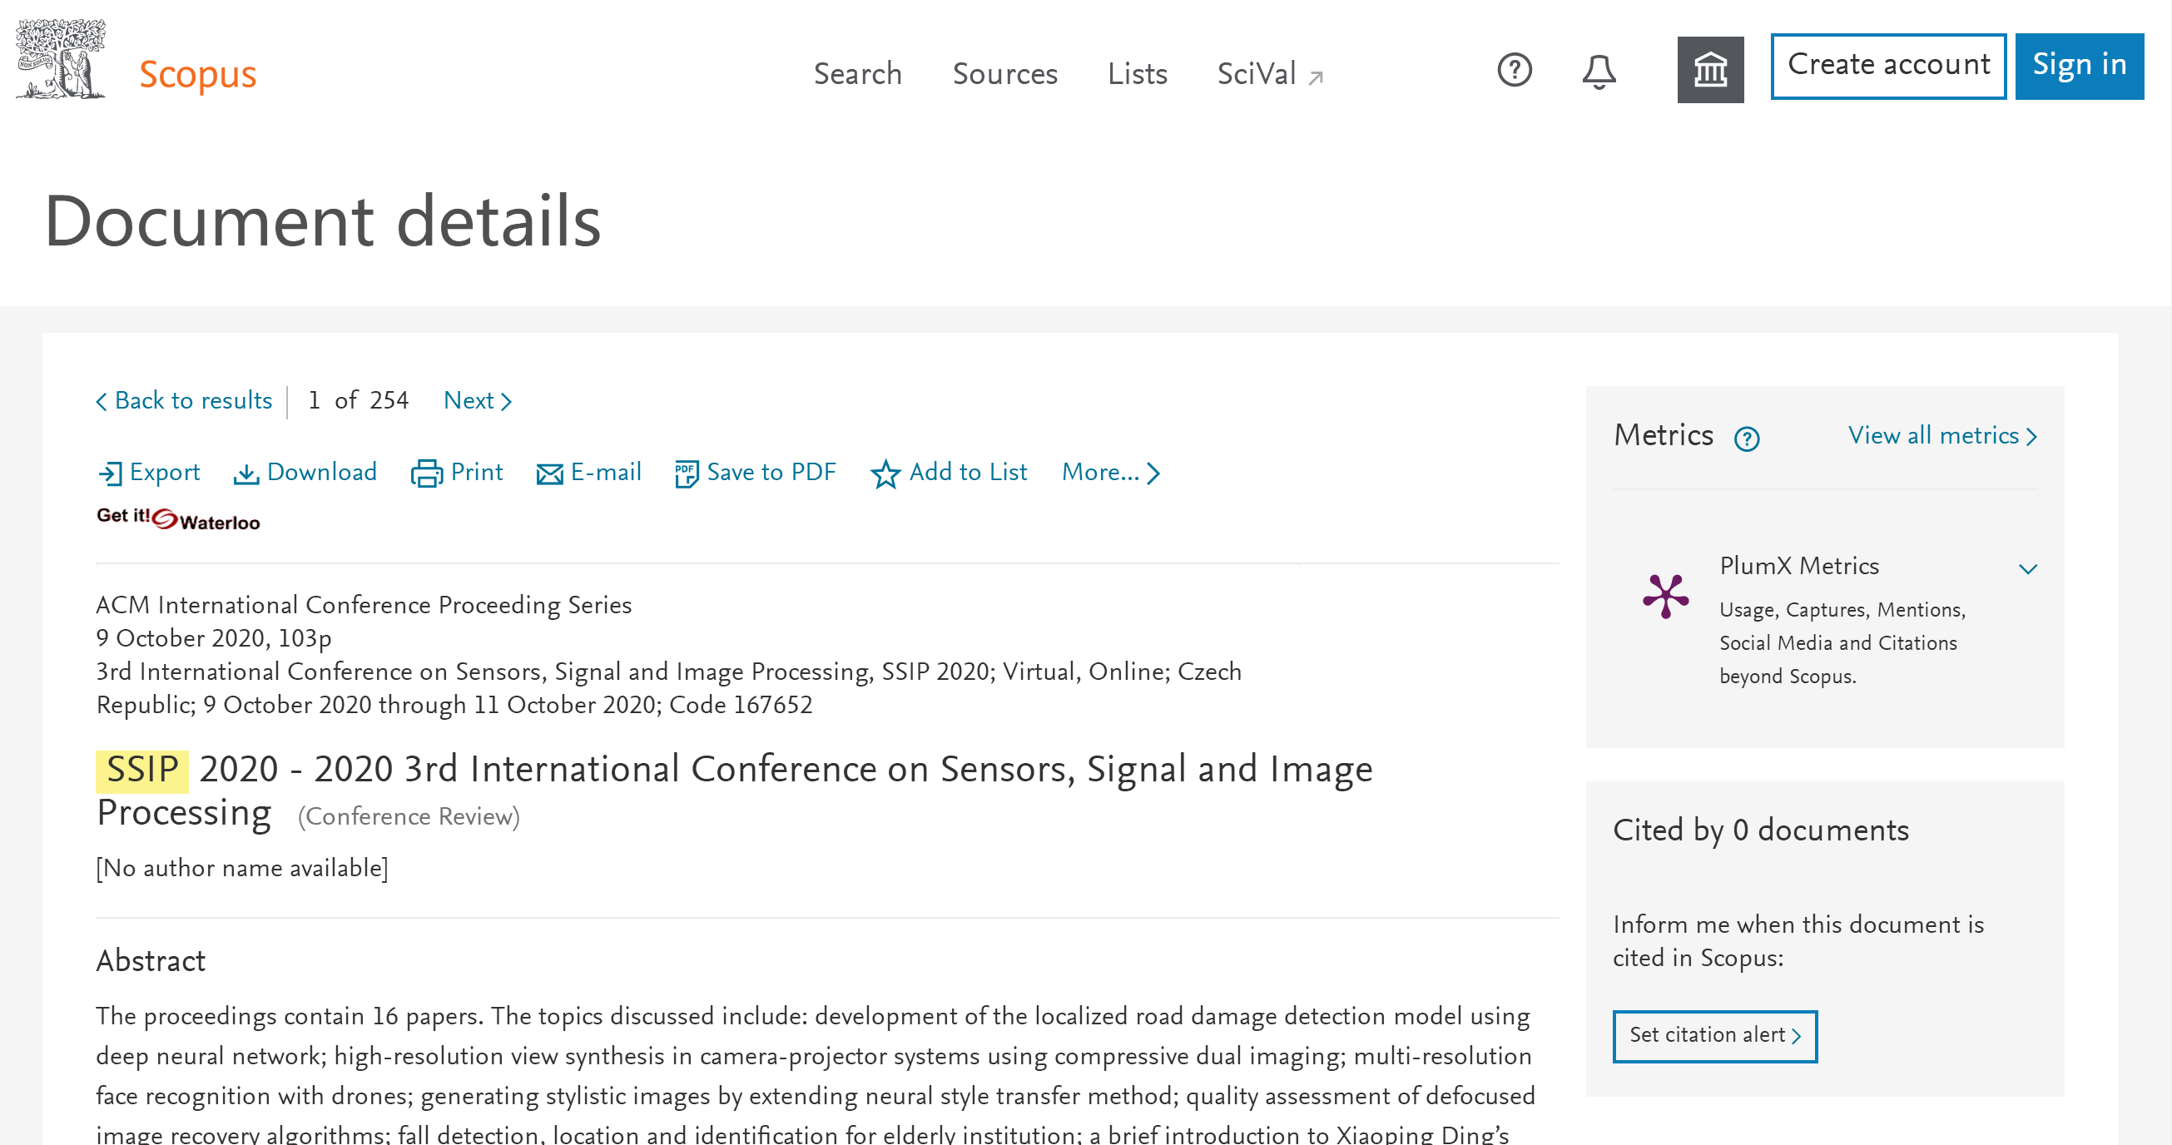
Task: Open the Sources menu item
Action: click(x=1004, y=74)
